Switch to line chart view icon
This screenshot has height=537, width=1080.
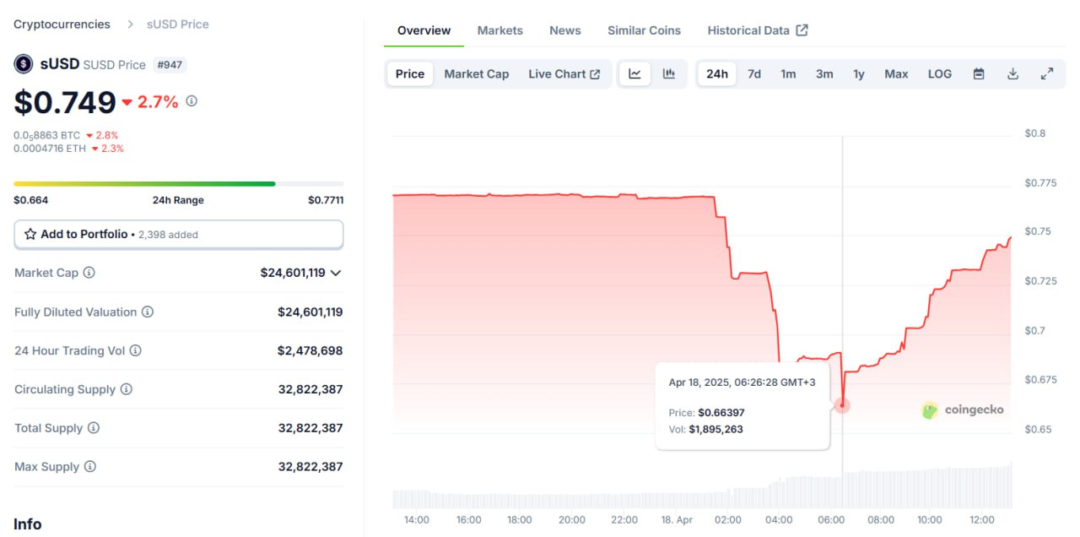point(634,74)
